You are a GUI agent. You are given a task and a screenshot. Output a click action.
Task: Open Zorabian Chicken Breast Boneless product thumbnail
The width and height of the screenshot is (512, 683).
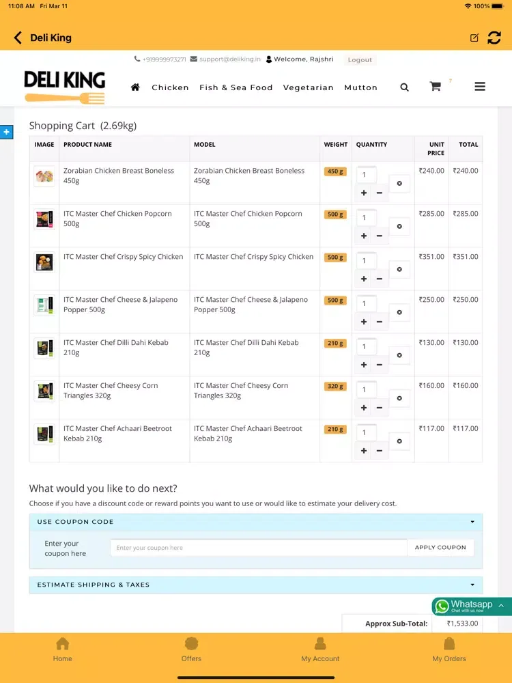44,176
